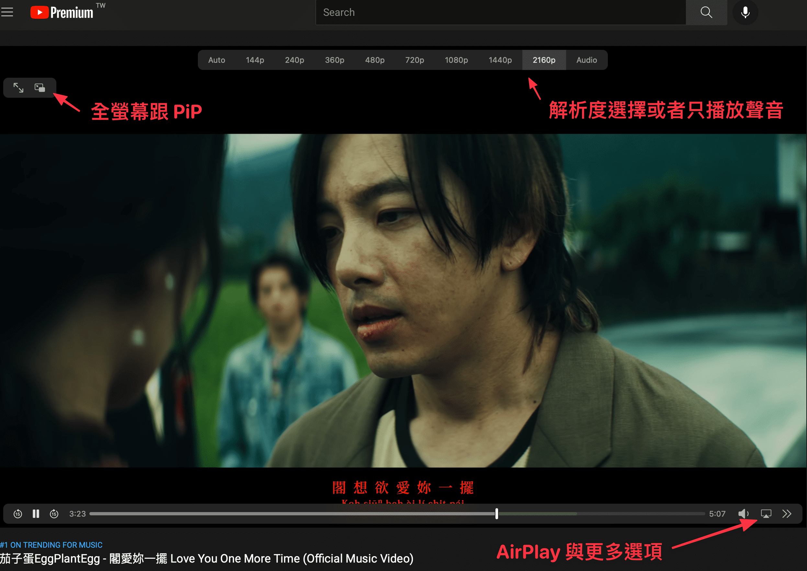Select 1080p resolution
This screenshot has width=807, height=571.
tap(456, 60)
